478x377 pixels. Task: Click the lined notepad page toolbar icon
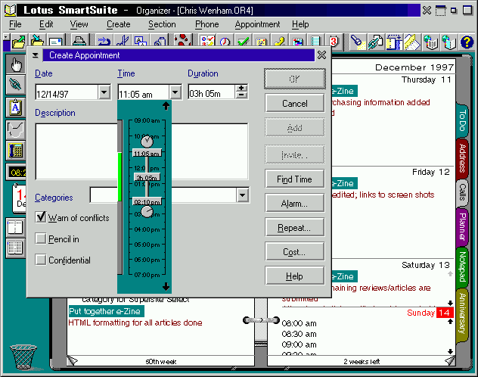tap(315, 42)
